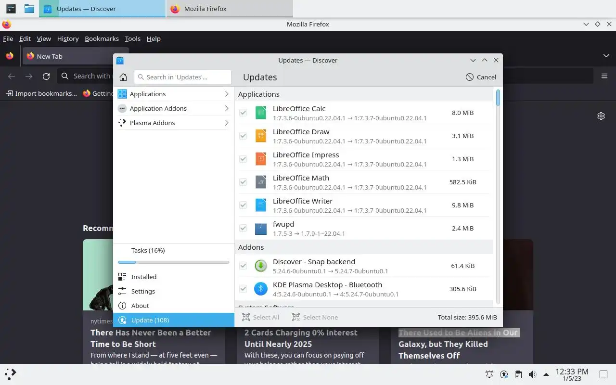Viewport: 616px width, 385px height.
Task: Open Firefox Edit menu
Action: [25, 38]
